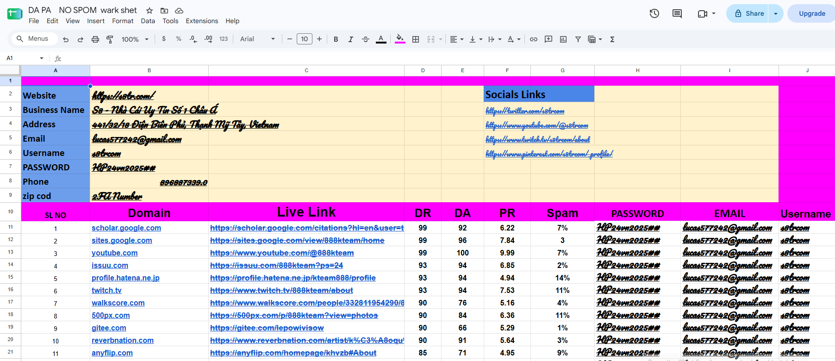Click the font size field
This screenshot has height=361, width=835.
305,39
